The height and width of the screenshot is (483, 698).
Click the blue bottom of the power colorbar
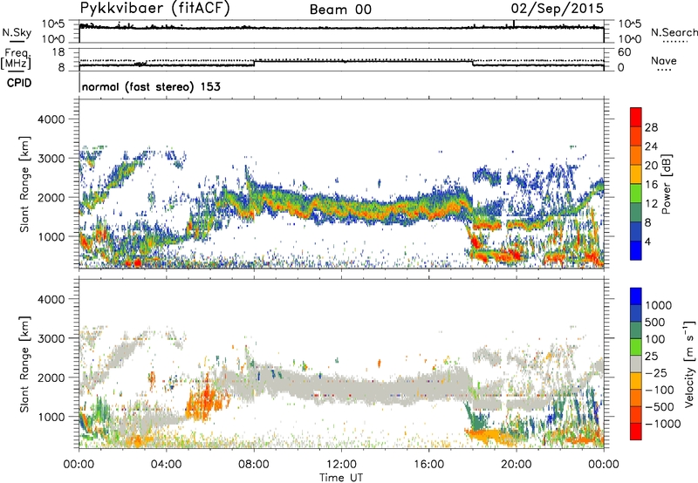click(x=636, y=250)
